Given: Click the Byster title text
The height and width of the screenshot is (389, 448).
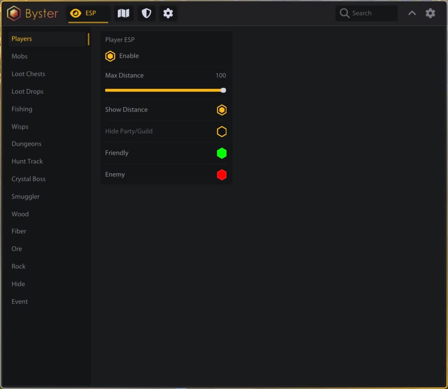Looking at the screenshot, I should [42, 14].
